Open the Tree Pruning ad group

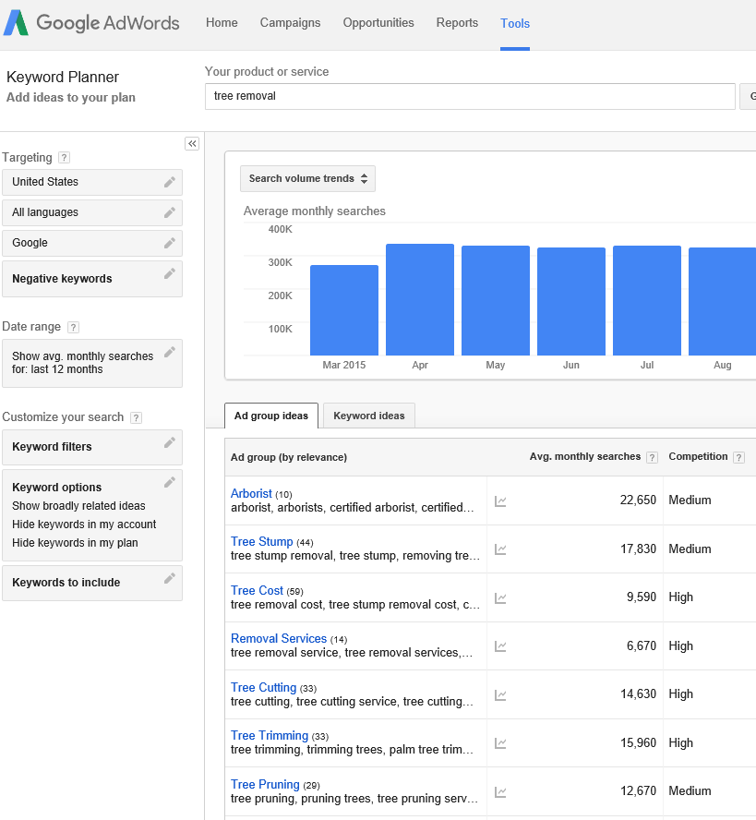pyautogui.click(x=265, y=784)
